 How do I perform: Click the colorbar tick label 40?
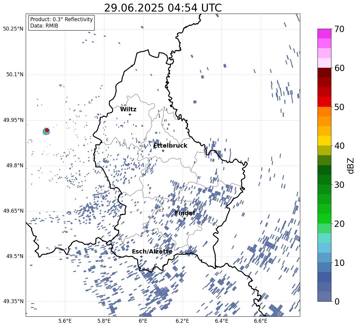339,146
